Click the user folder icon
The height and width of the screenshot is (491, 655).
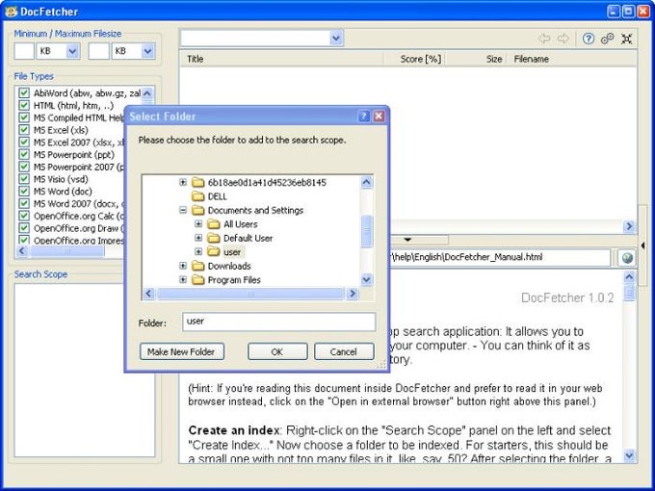point(214,252)
